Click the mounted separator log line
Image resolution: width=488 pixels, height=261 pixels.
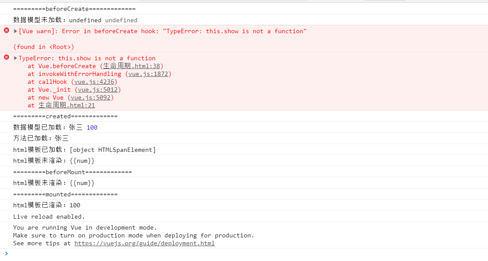(65, 194)
